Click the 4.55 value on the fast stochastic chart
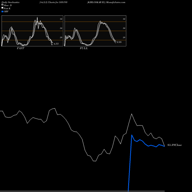The image size is (192, 192). coord(56,44)
